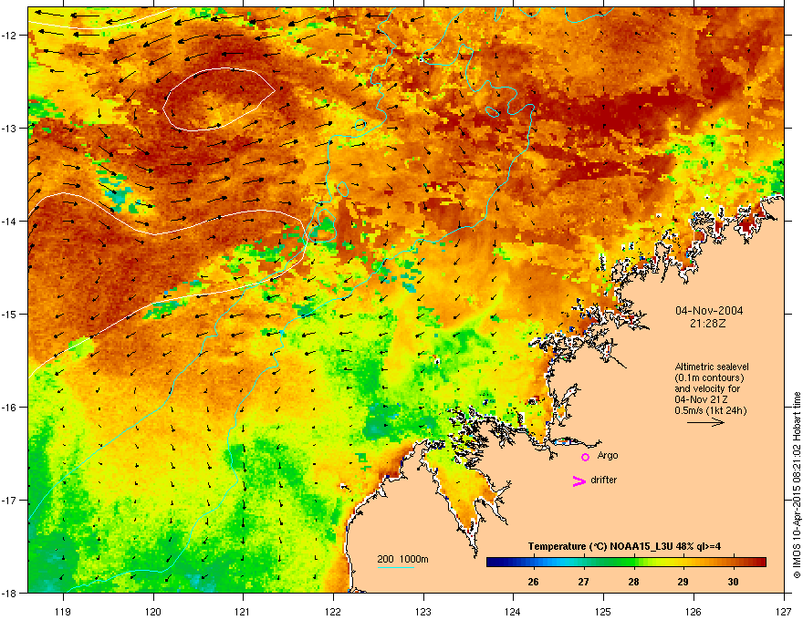Click color bar tick label 27
The image size is (803, 620).
tap(583, 582)
